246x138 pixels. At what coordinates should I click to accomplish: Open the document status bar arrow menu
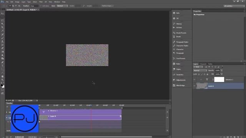coord(37,100)
